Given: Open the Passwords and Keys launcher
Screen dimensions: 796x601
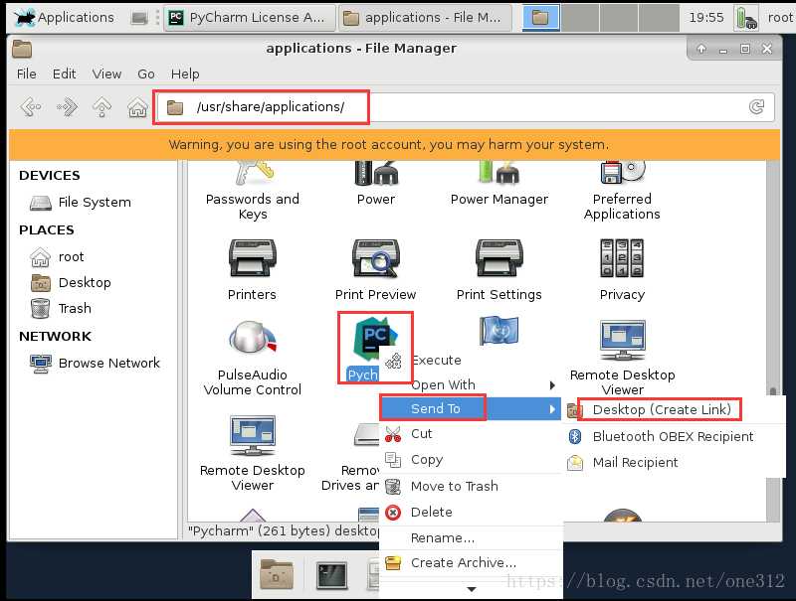Looking at the screenshot, I should (253, 192).
